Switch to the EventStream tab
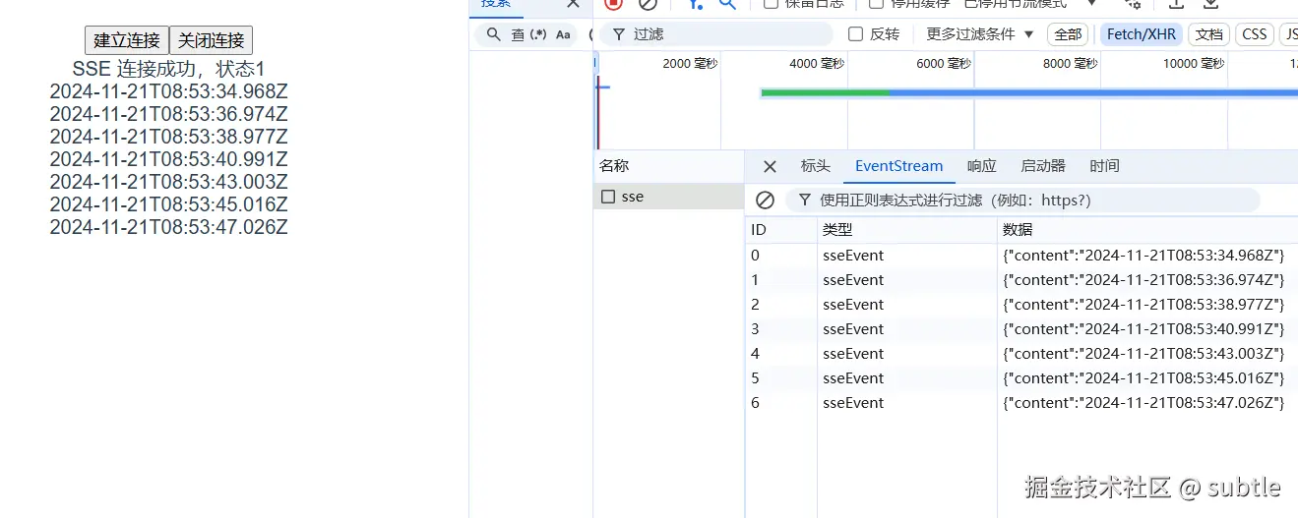Screen dimensions: 1298x518 (x=898, y=166)
